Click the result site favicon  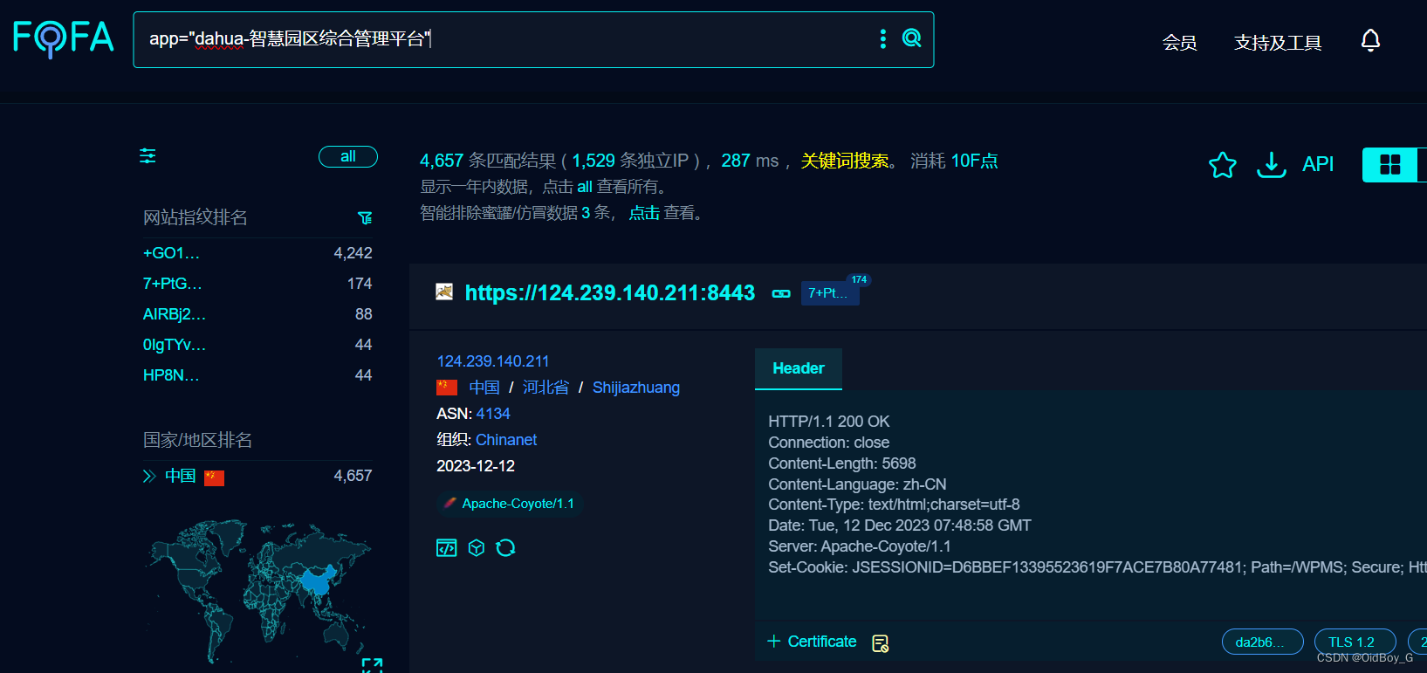(x=444, y=292)
